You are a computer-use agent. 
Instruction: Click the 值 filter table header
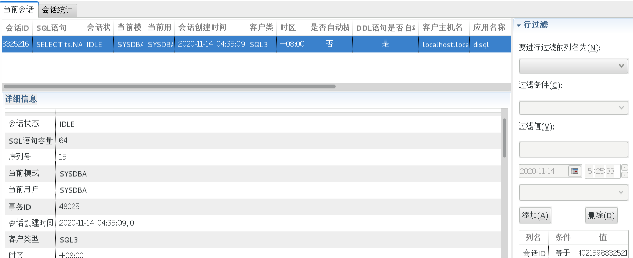(x=603, y=238)
